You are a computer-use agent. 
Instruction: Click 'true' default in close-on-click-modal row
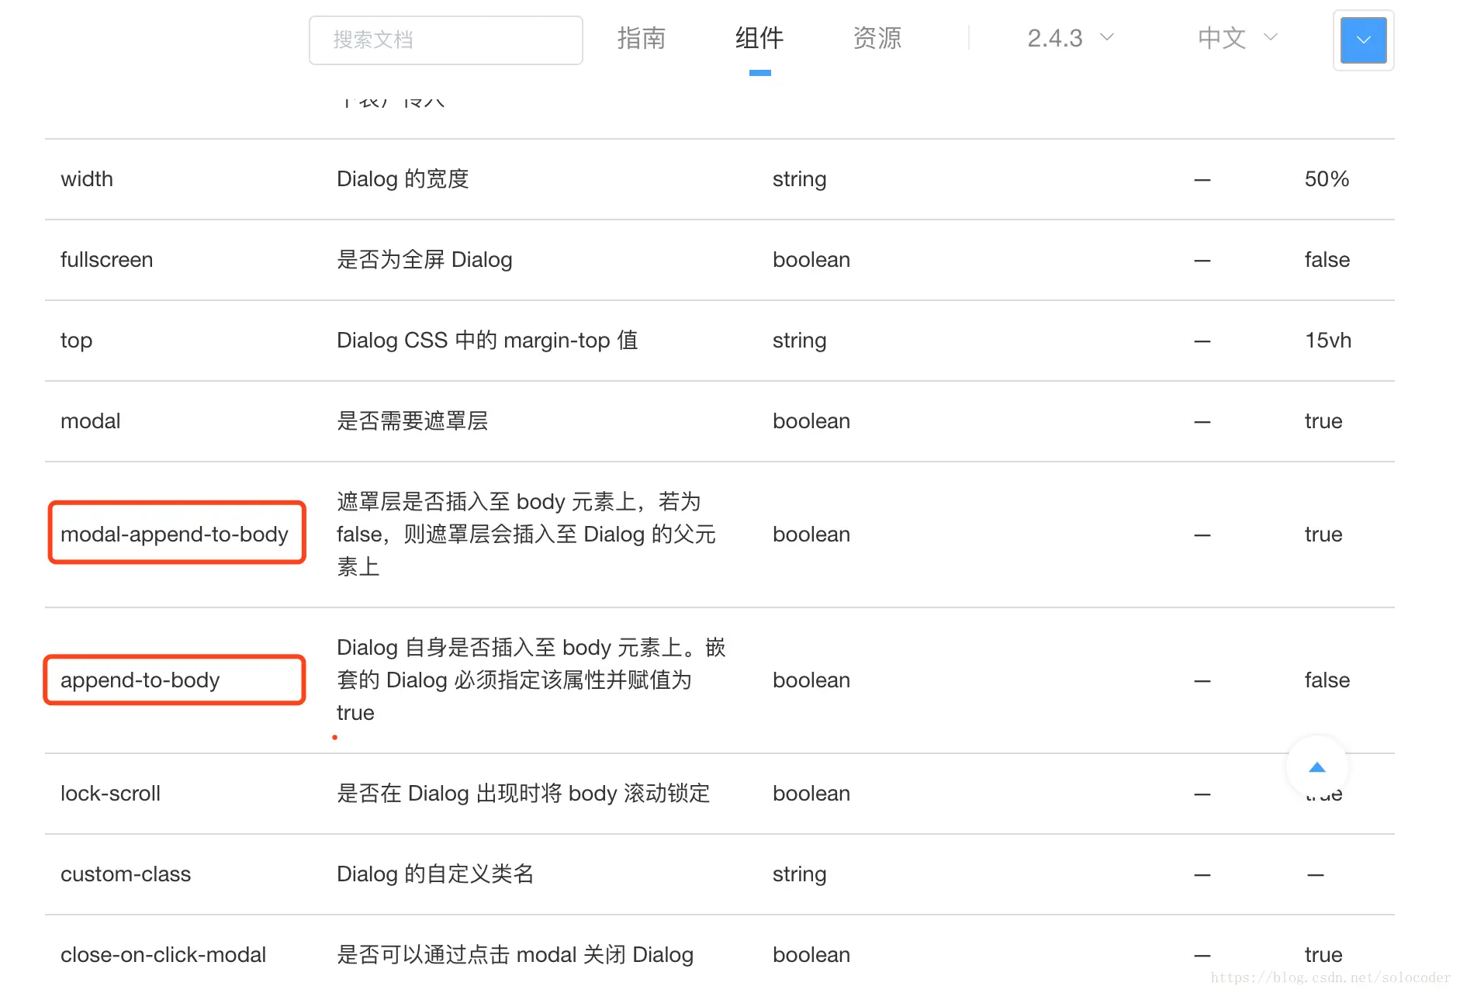(1323, 955)
